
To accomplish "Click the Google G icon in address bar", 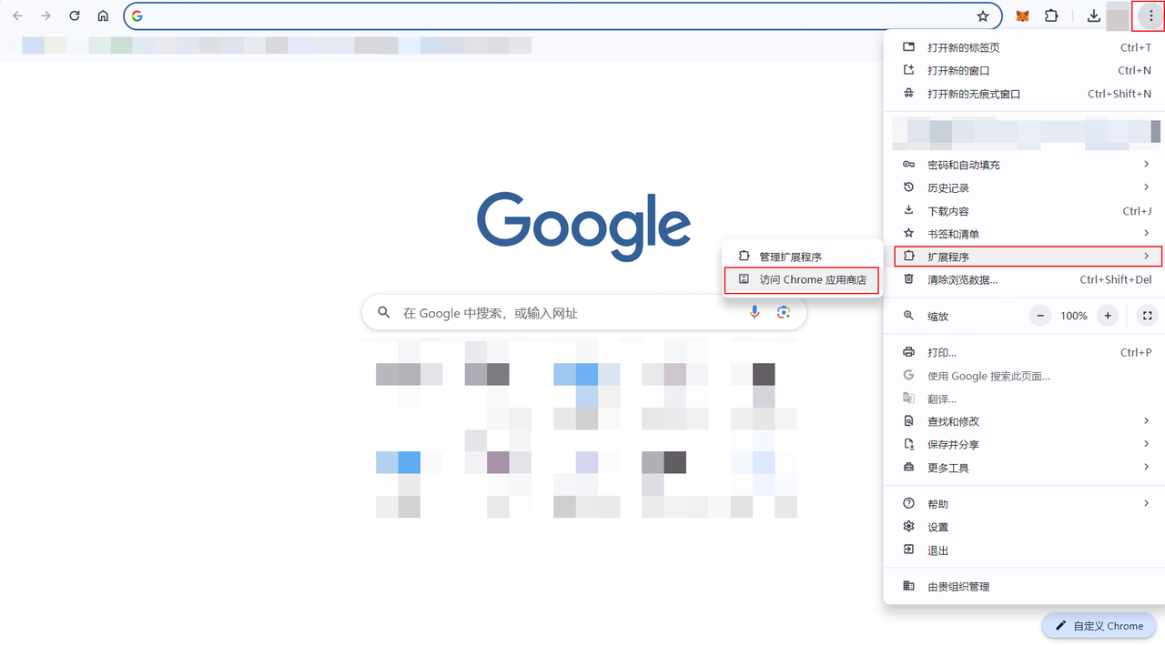I will tap(137, 15).
